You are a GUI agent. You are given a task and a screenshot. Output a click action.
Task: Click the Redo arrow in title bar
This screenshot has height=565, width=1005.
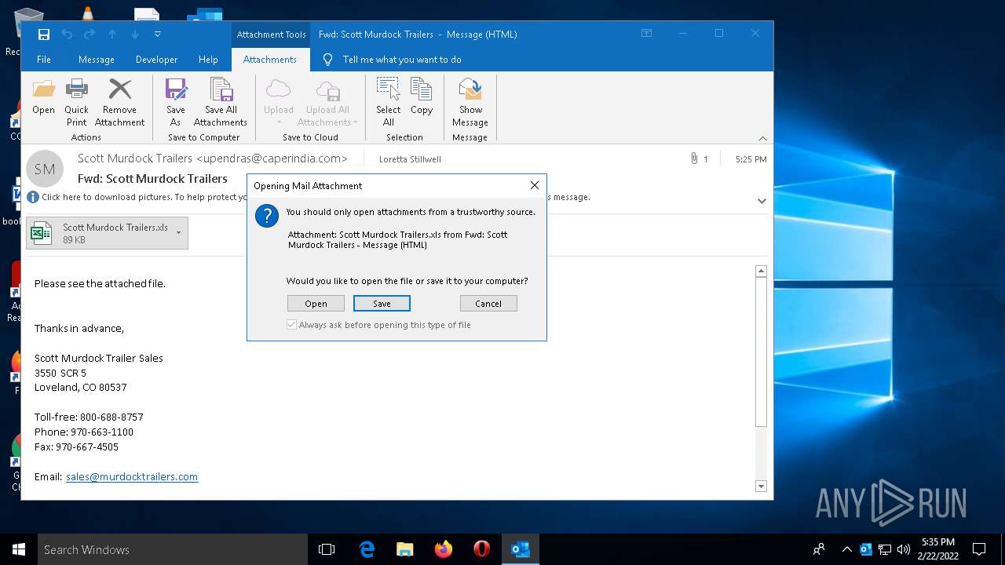90,34
